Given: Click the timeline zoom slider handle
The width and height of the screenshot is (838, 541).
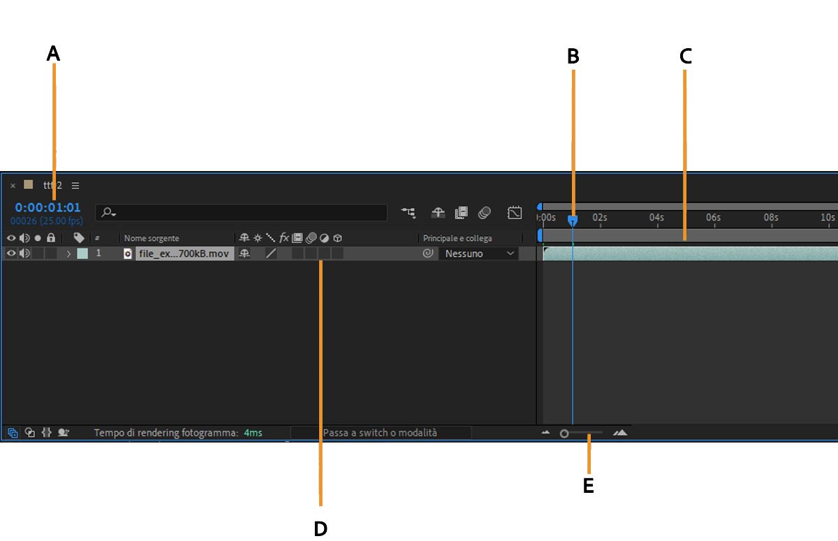Looking at the screenshot, I should coord(564,433).
